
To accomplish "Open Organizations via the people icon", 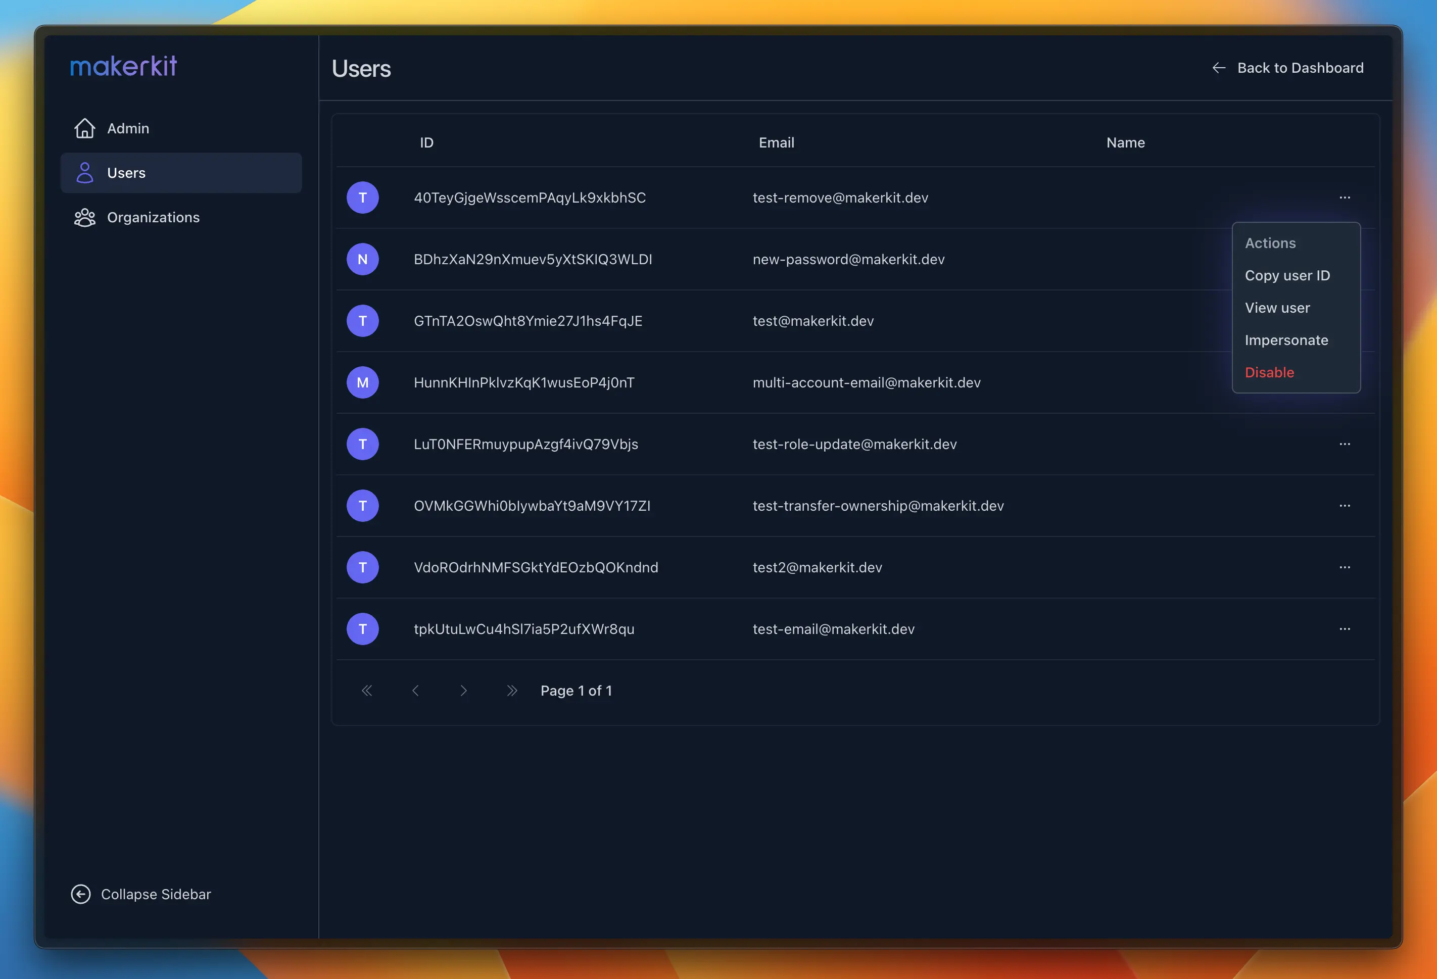I will (x=85, y=217).
